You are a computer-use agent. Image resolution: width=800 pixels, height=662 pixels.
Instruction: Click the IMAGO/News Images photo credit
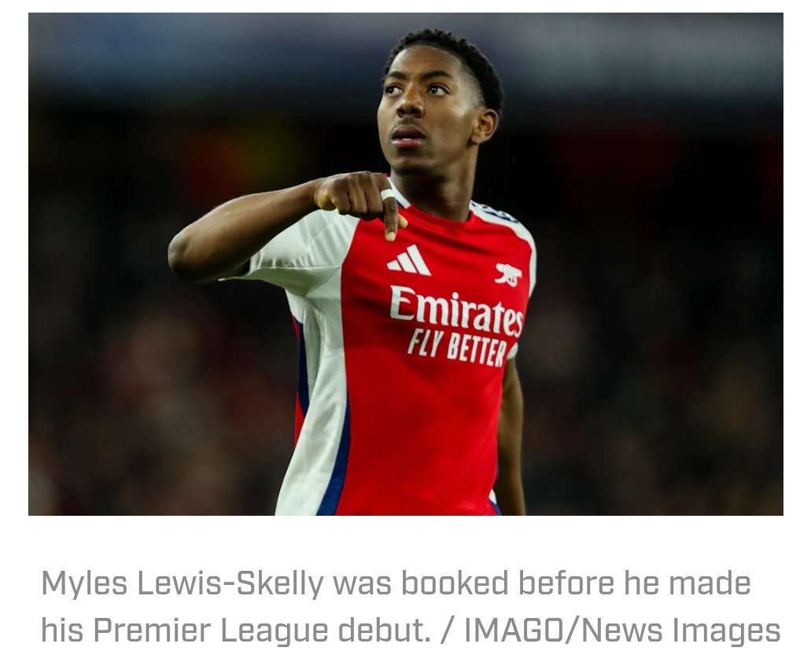point(622,630)
